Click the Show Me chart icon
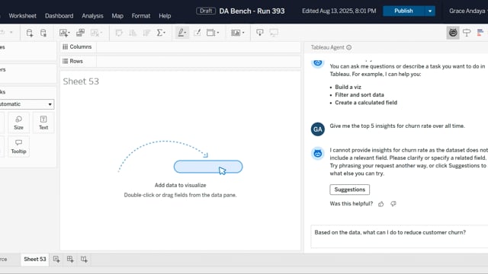 click(480, 33)
